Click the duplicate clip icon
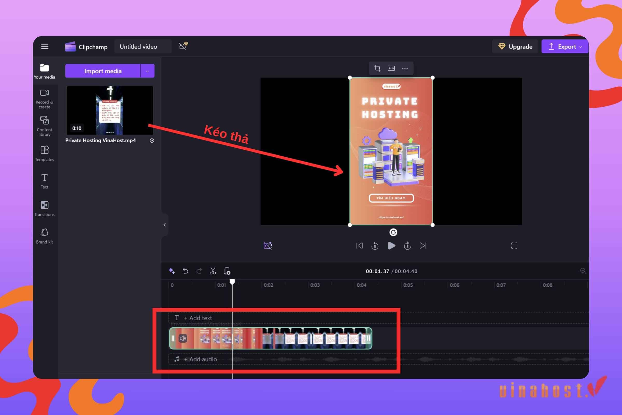 pos(227,271)
